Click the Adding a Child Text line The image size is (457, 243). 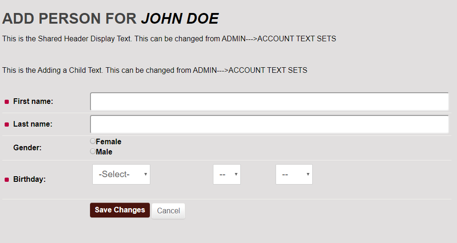click(155, 70)
